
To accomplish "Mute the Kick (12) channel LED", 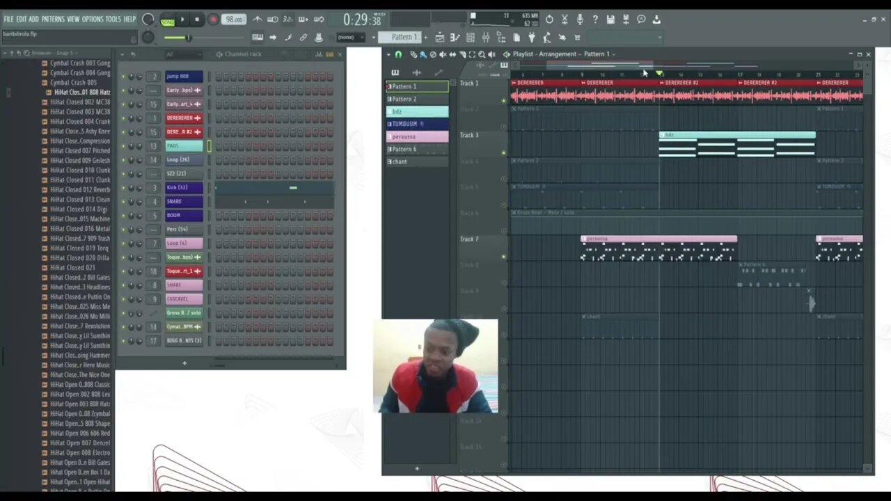I will click(x=123, y=188).
